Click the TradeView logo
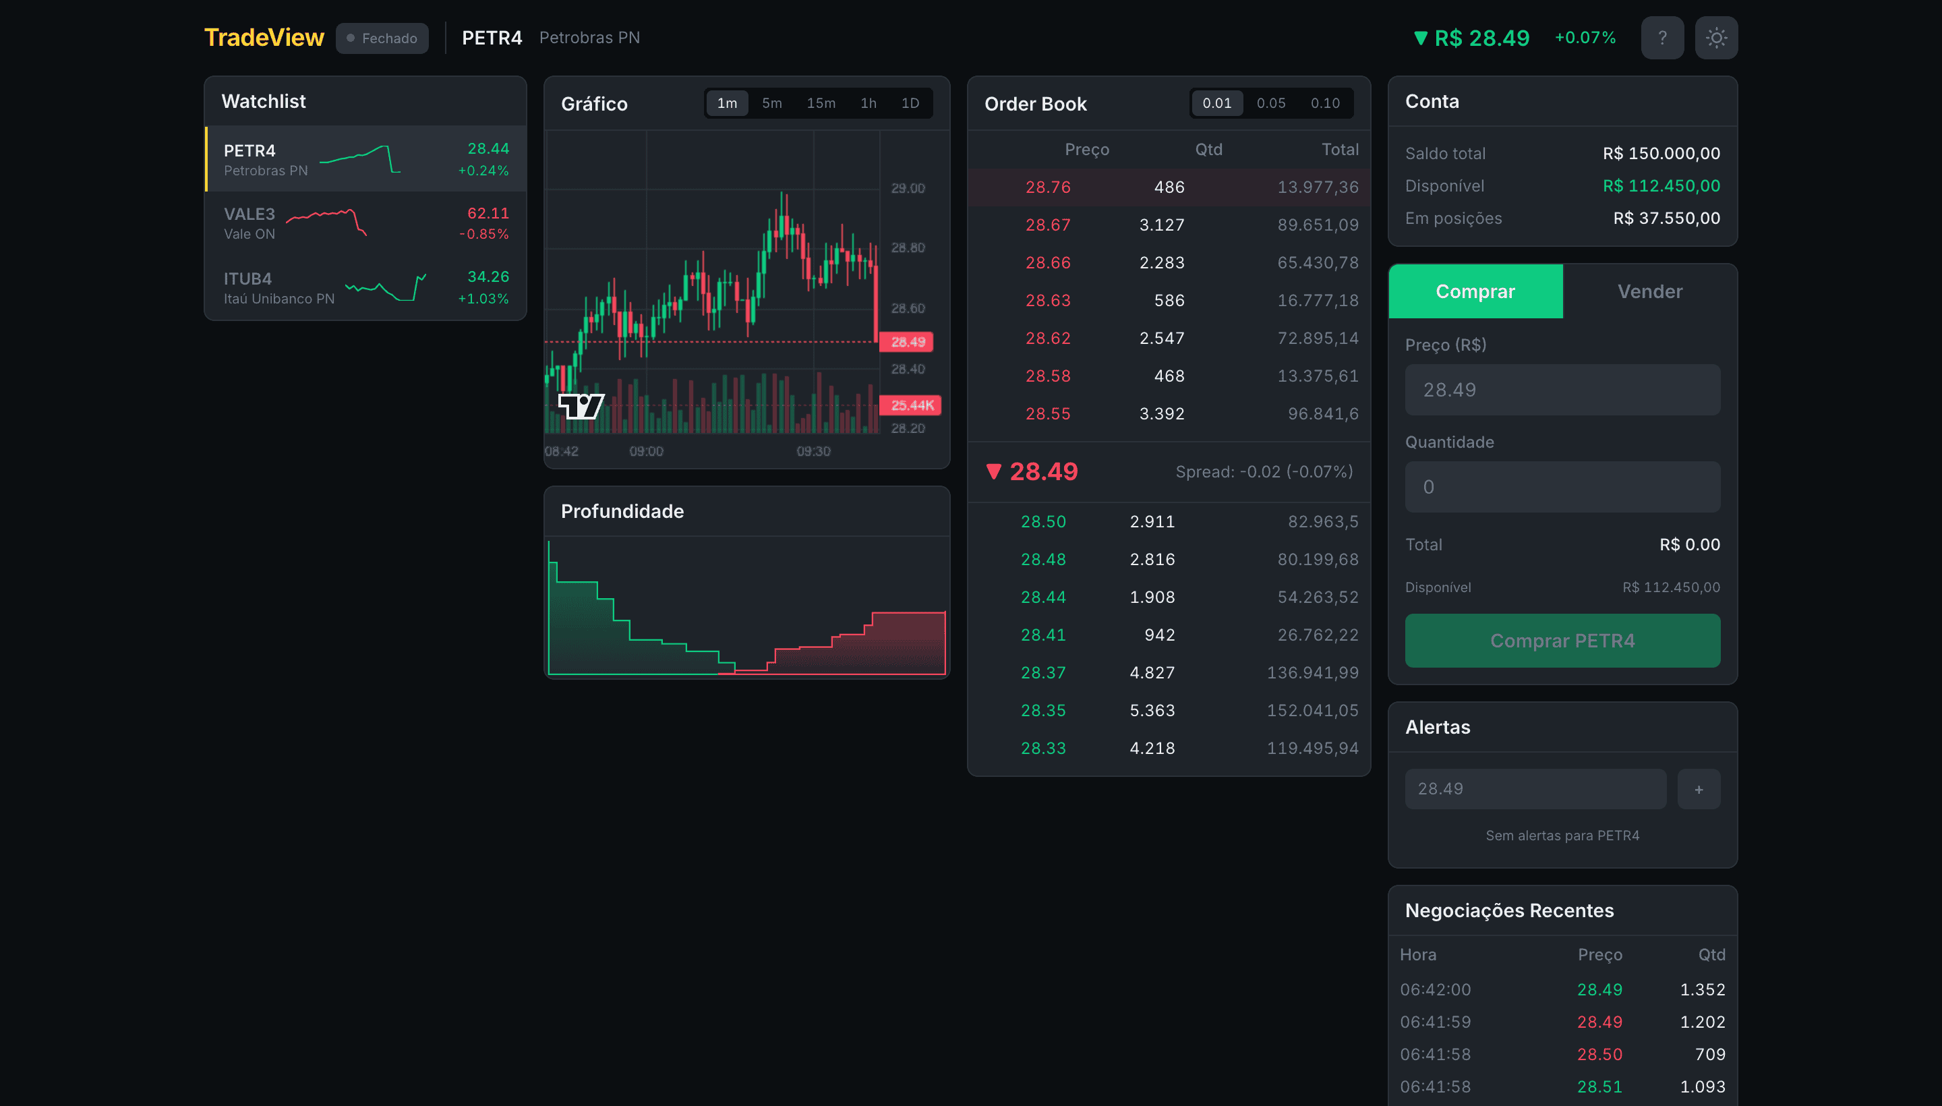 (x=264, y=38)
